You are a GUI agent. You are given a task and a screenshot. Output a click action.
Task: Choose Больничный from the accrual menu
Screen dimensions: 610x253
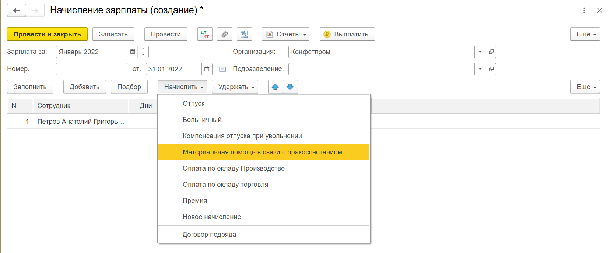264,120
